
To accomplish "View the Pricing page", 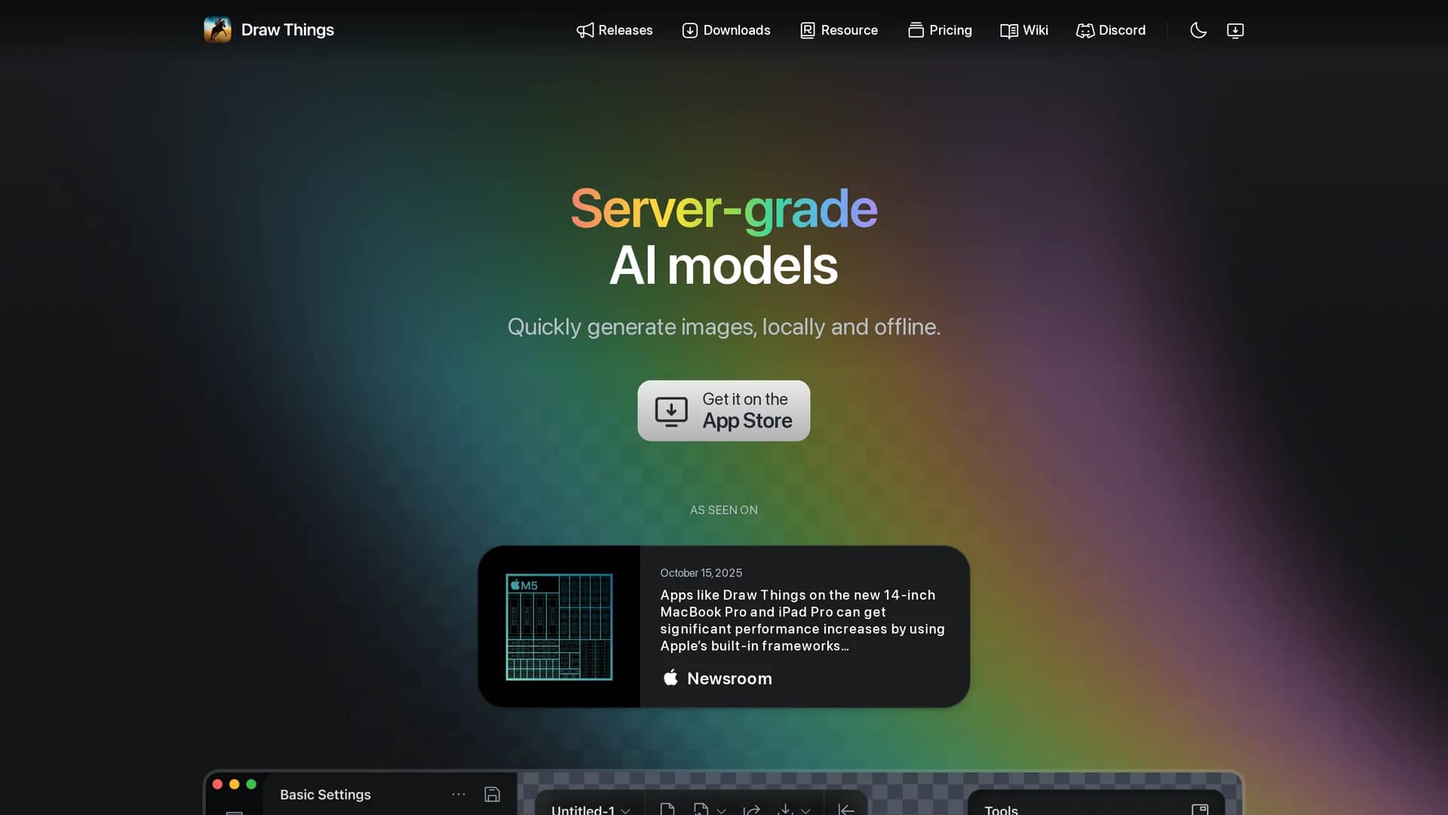I will [940, 30].
